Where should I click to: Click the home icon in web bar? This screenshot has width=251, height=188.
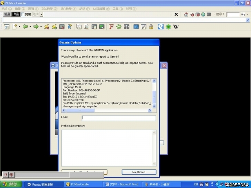pos(186,14)
